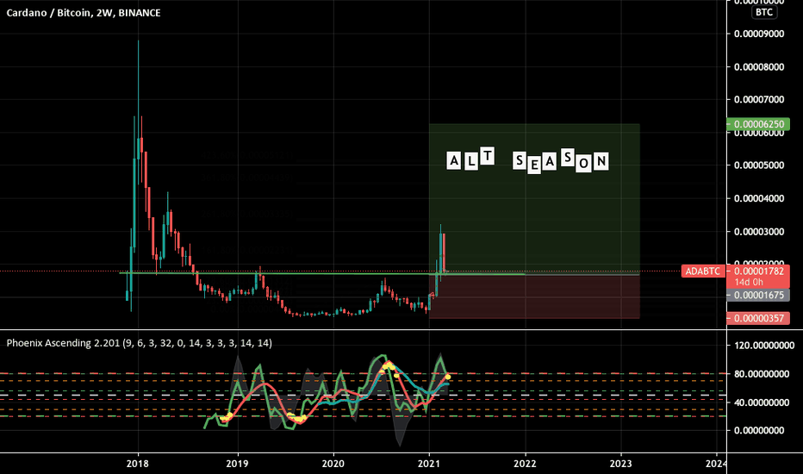803x474 pixels.
Task: Click the 2022 label on the time axis
Action: 525,464
